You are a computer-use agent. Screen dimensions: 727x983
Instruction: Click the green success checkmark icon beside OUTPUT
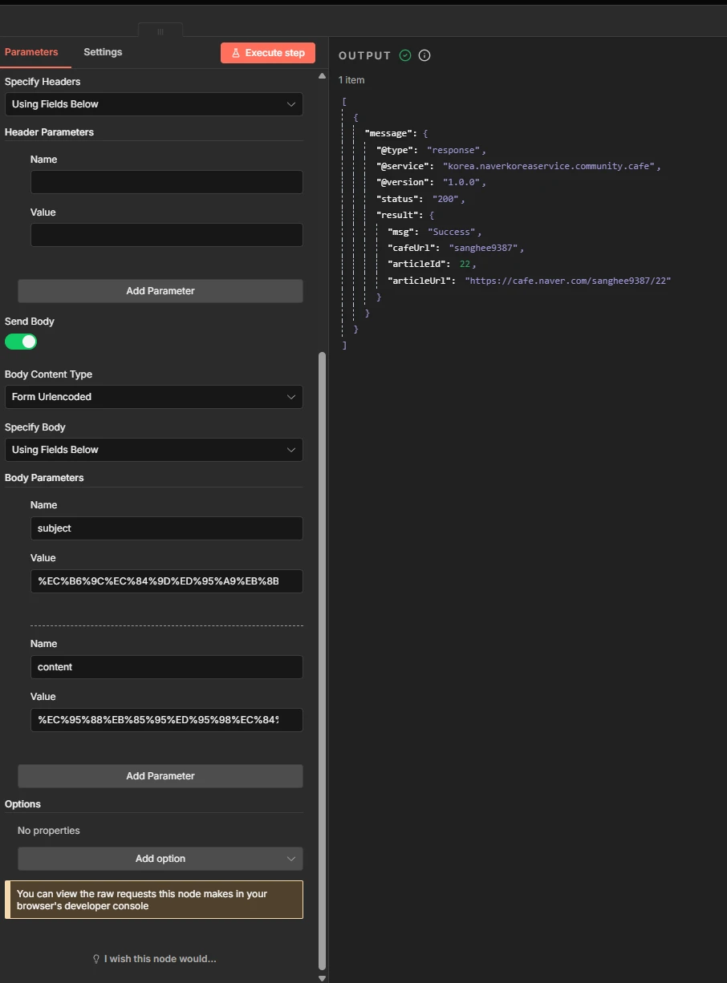(x=405, y=55)
